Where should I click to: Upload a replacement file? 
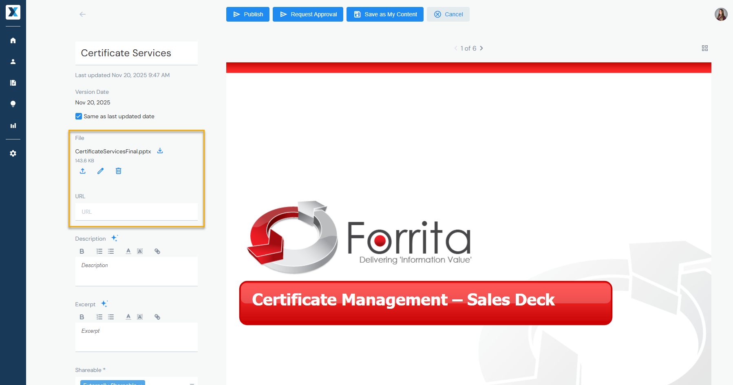tap(83, 171)
